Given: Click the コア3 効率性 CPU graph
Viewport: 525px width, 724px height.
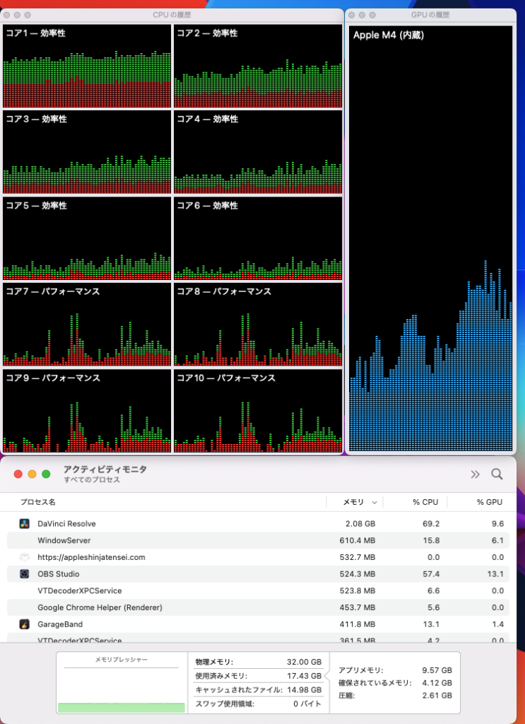Looking at the screenshot, I should tap(87, 152).
